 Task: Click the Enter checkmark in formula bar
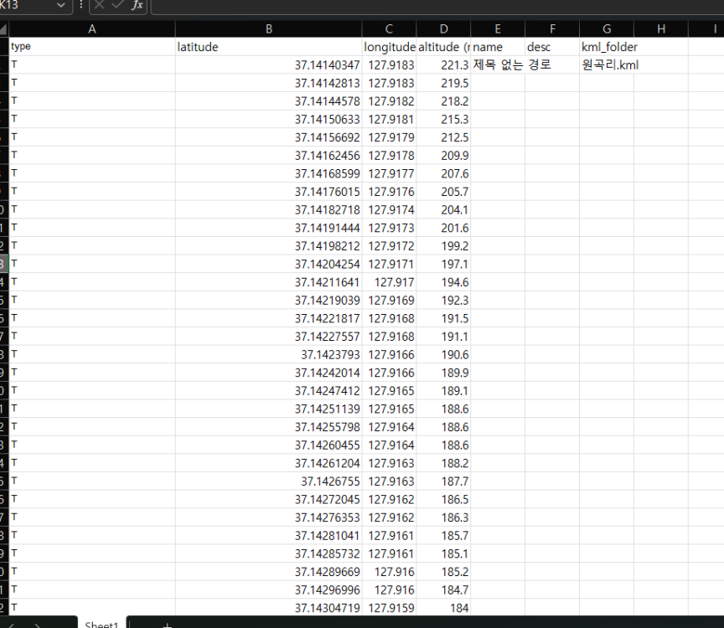[117, 6]
